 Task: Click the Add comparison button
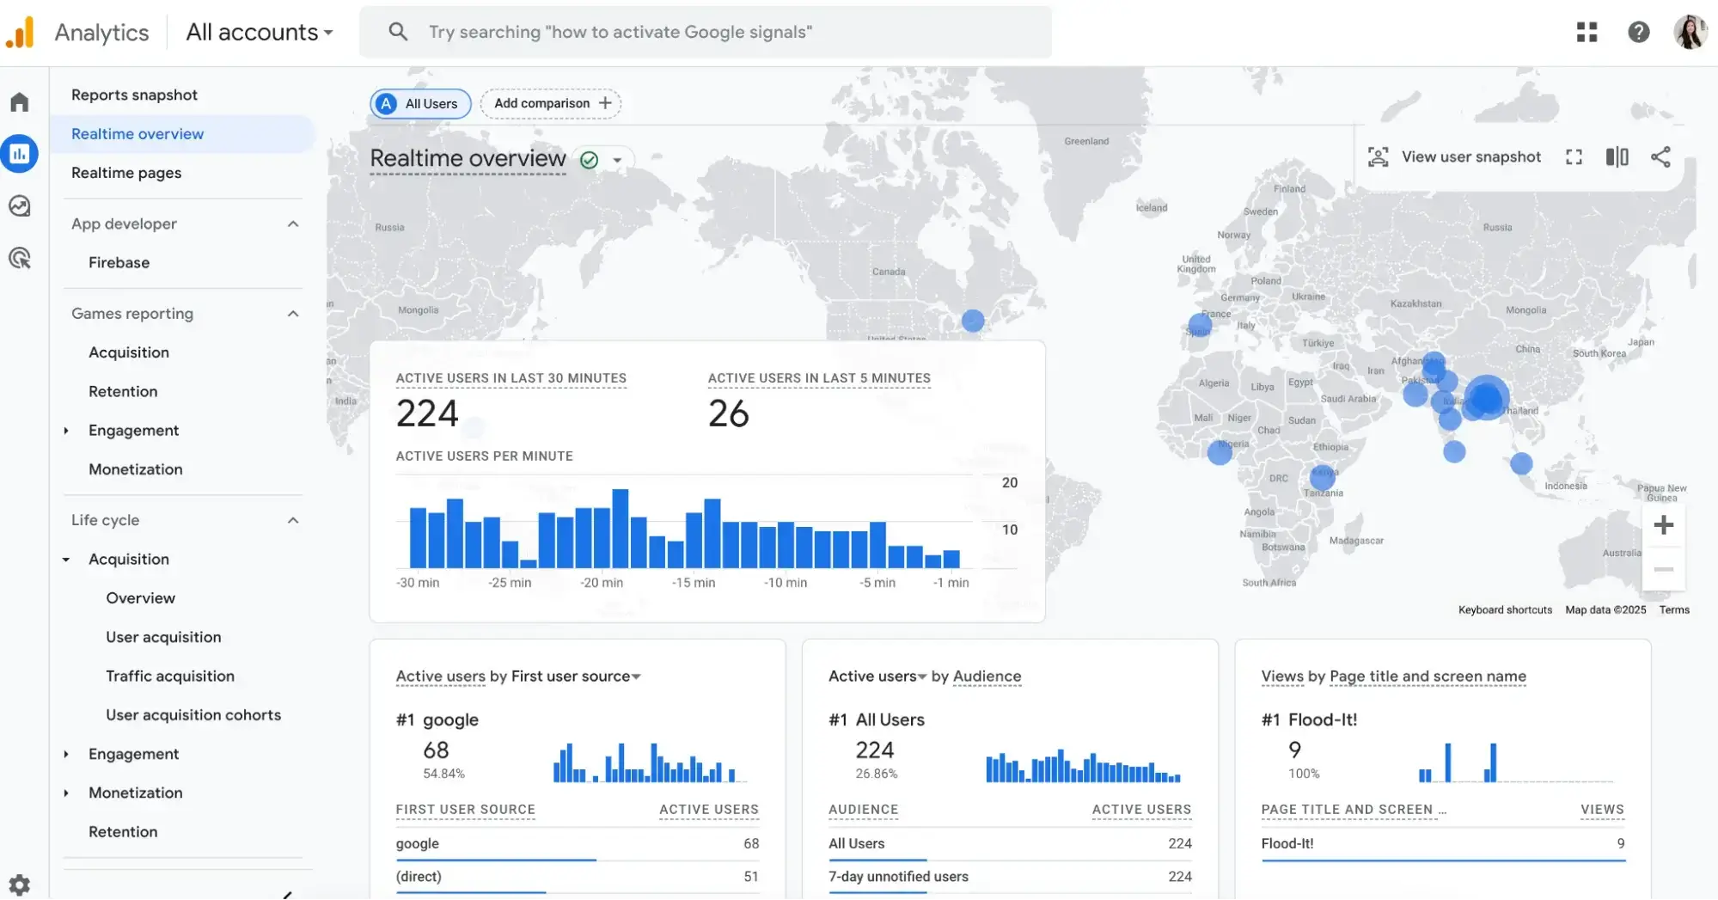[x=551, y=103]
